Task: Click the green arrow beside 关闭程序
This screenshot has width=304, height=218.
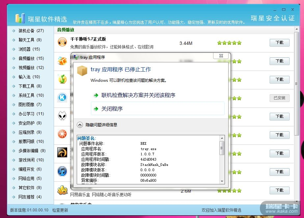Action: tap(96, 109)
